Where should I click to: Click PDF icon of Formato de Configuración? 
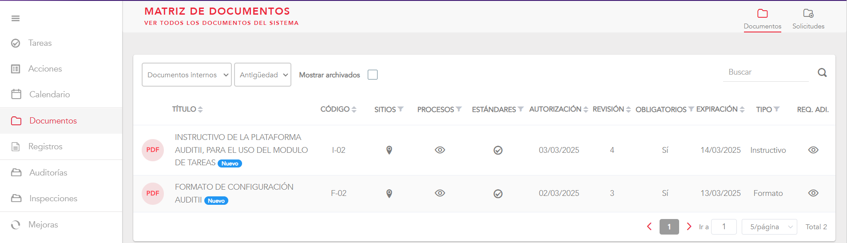[153, 193]
